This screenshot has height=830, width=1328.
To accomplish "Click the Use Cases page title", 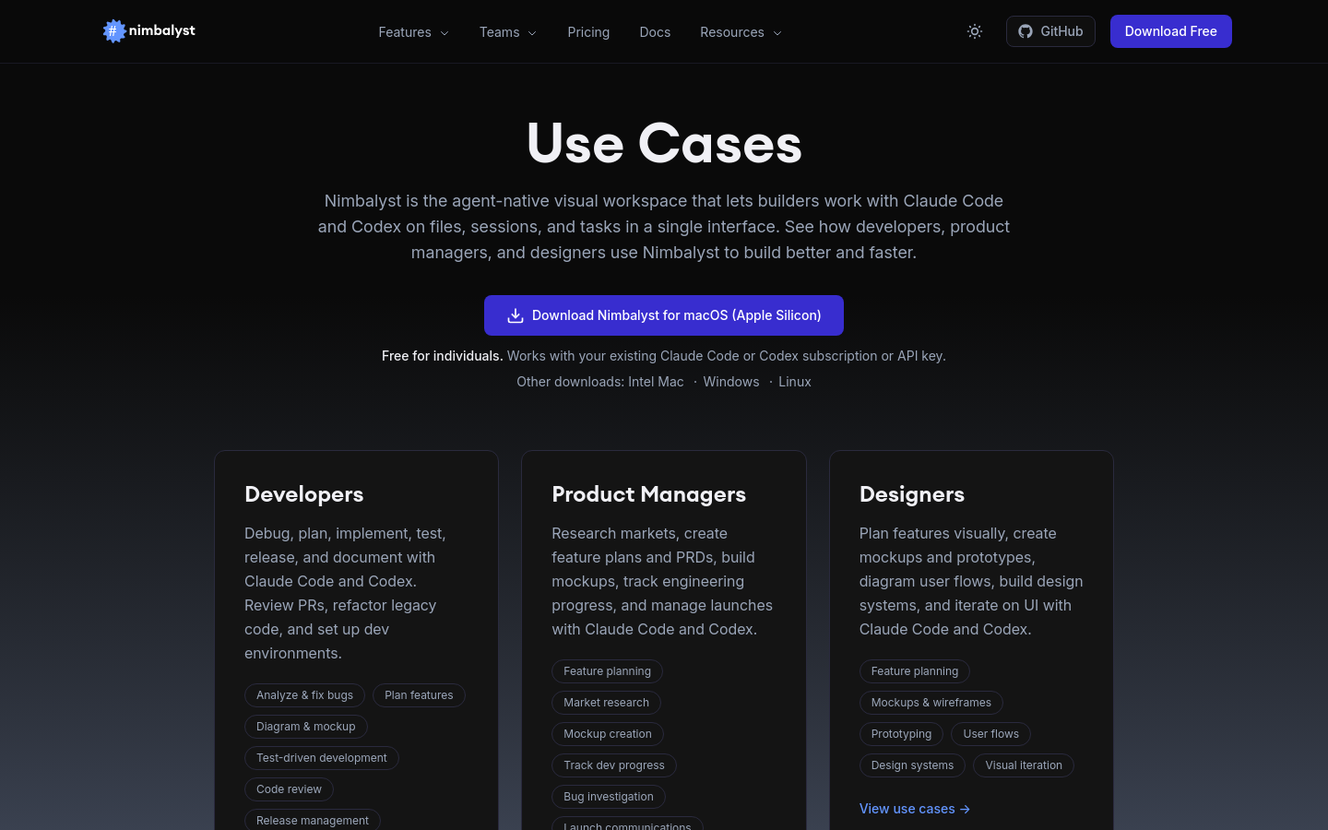I will [x=664, y=144].
